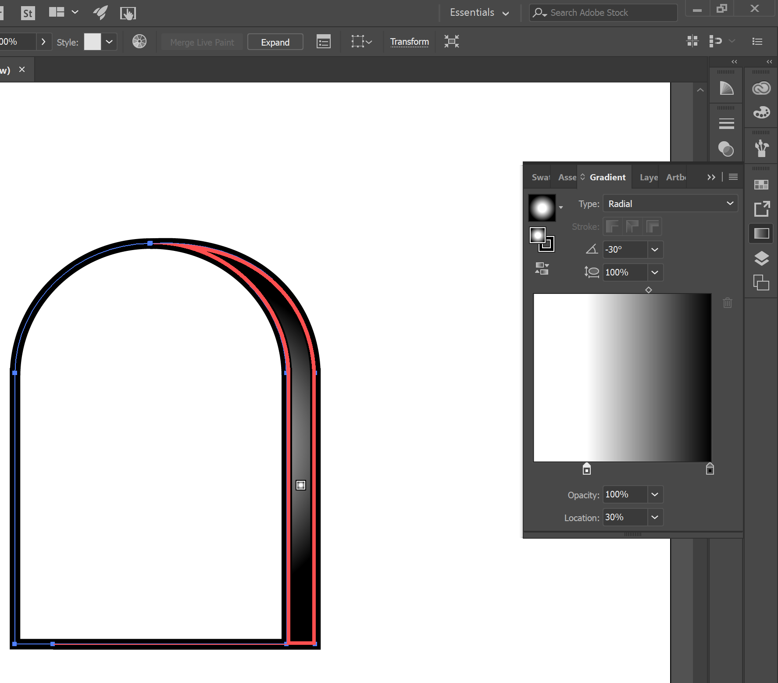Toggle the fill and stroke selector box
778x683 pixels.
(542, 240)
